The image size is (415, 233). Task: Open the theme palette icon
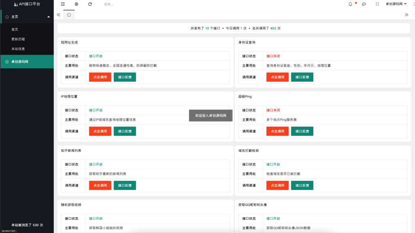point(364,4)
